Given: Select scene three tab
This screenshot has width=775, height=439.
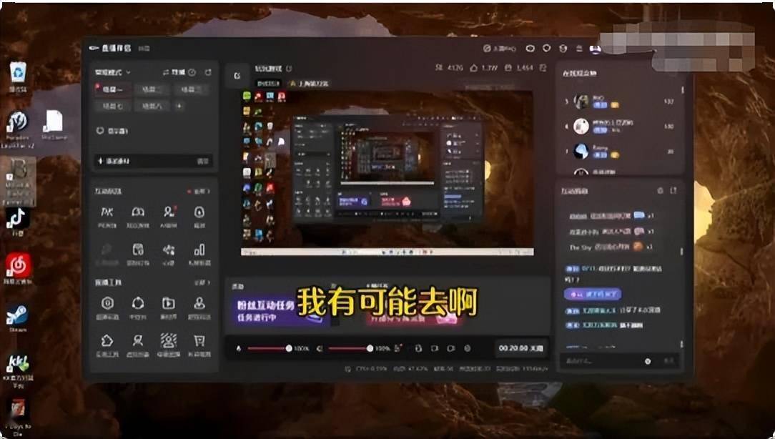Looking at the screenshot, I should pos(190,89).
